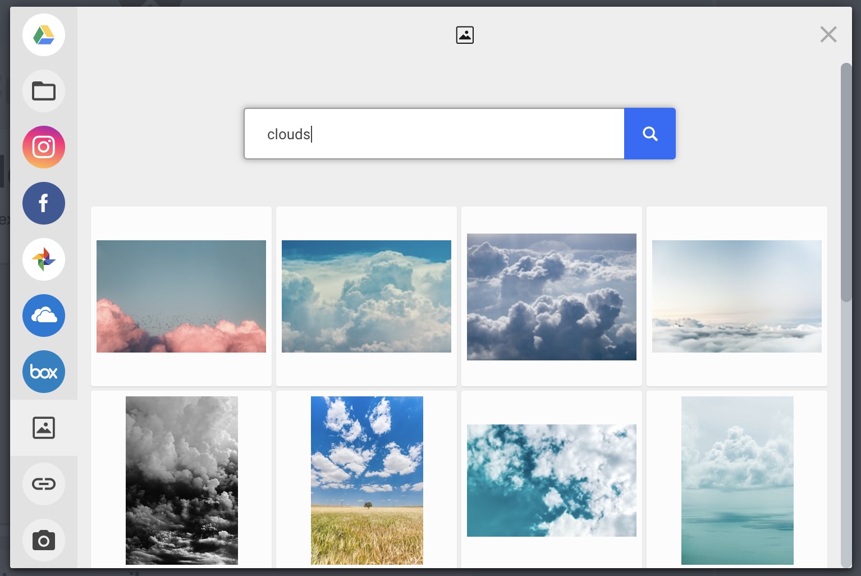Start the search for clouds

(x=649, y=134)
